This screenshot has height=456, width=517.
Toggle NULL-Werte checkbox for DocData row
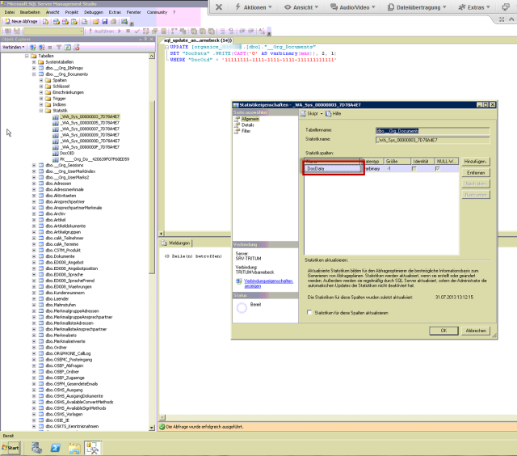[x=438, y=169]
